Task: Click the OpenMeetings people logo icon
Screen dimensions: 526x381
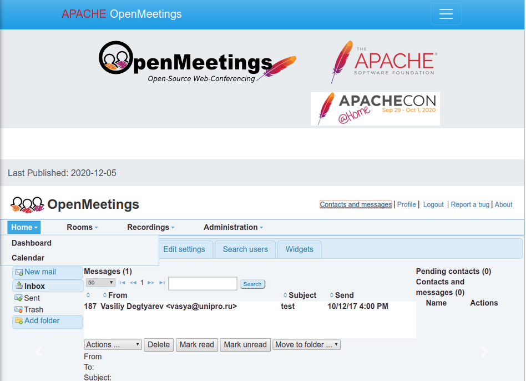Action: pos(27,205)
